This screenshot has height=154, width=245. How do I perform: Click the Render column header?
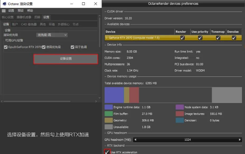182,32
